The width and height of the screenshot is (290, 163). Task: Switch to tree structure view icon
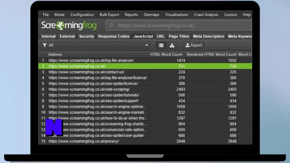point(172,45)
